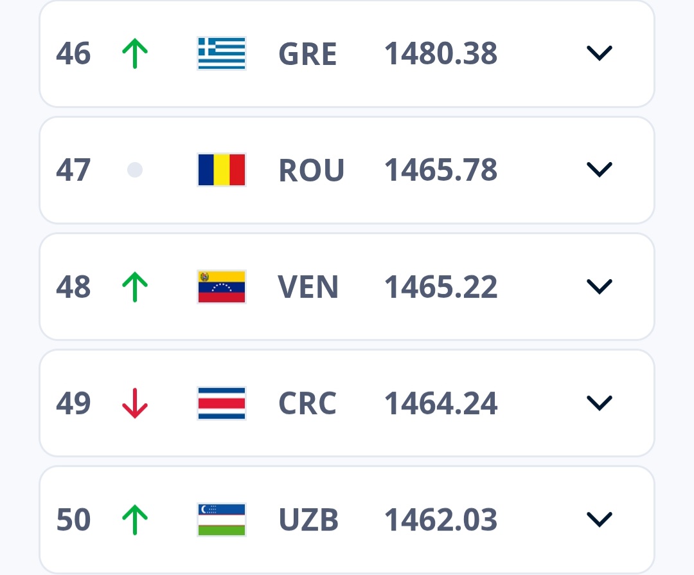Expand the GRE row details chevron
This screenshot has height=575, width=694.
click(599, 53)
